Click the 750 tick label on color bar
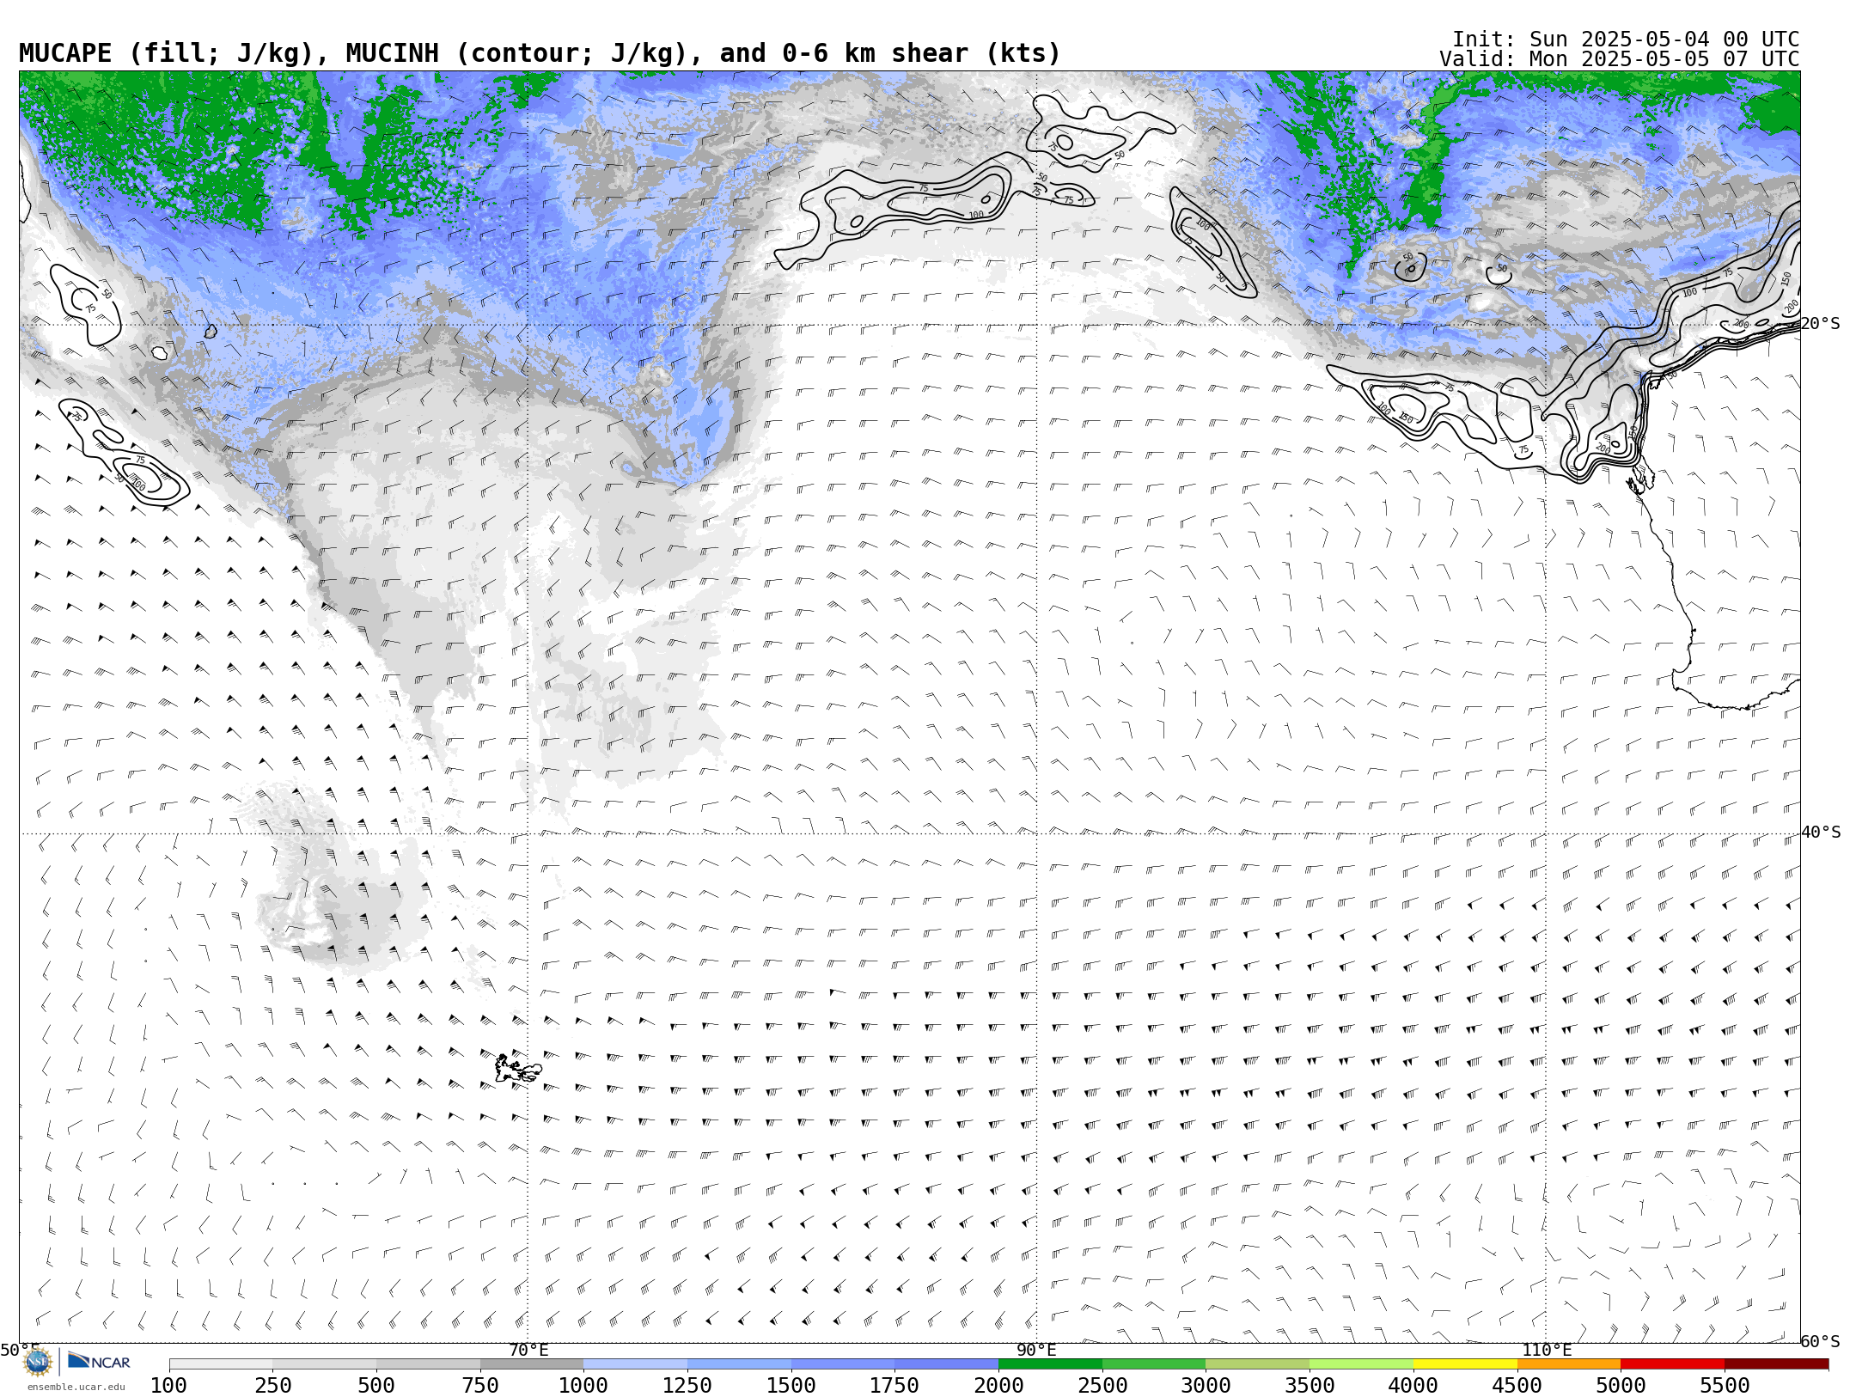Image resolution: width=1856 pixels, height=1397 pixels. coord(480,1385)
